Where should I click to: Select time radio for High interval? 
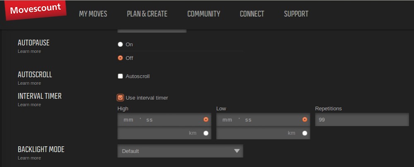(x=206, y=119)
